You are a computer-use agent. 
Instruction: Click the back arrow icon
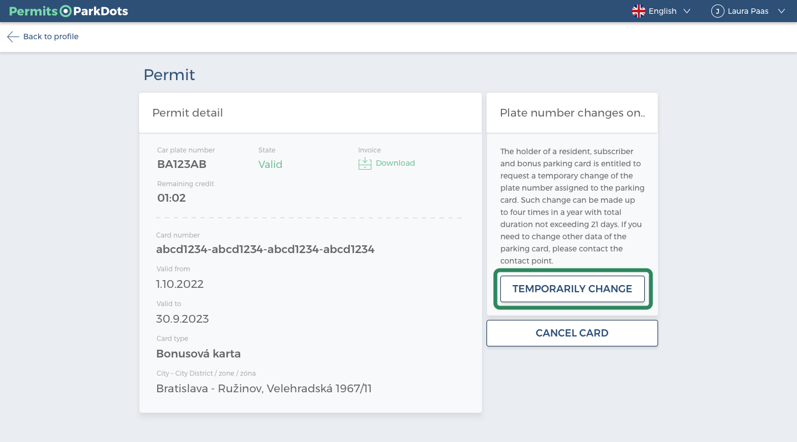point(13,36)
